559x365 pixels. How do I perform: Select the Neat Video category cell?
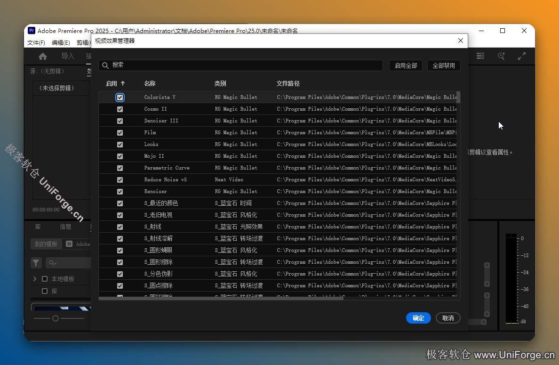[229, 179]
